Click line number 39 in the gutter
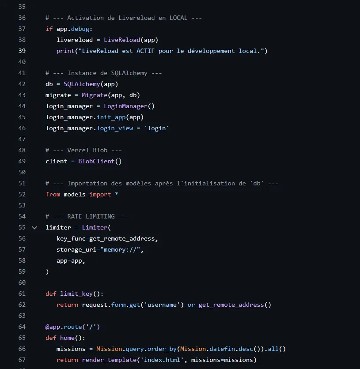The width and height of the screenshot is (360, 369). pos(22,51)
